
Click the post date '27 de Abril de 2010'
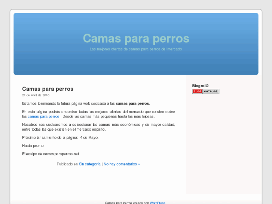pyautogui.click(x=36, y=95)
